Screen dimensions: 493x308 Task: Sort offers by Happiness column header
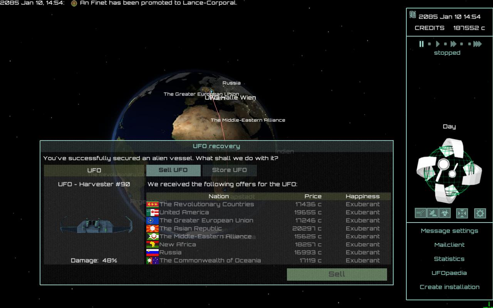(363, 196)
